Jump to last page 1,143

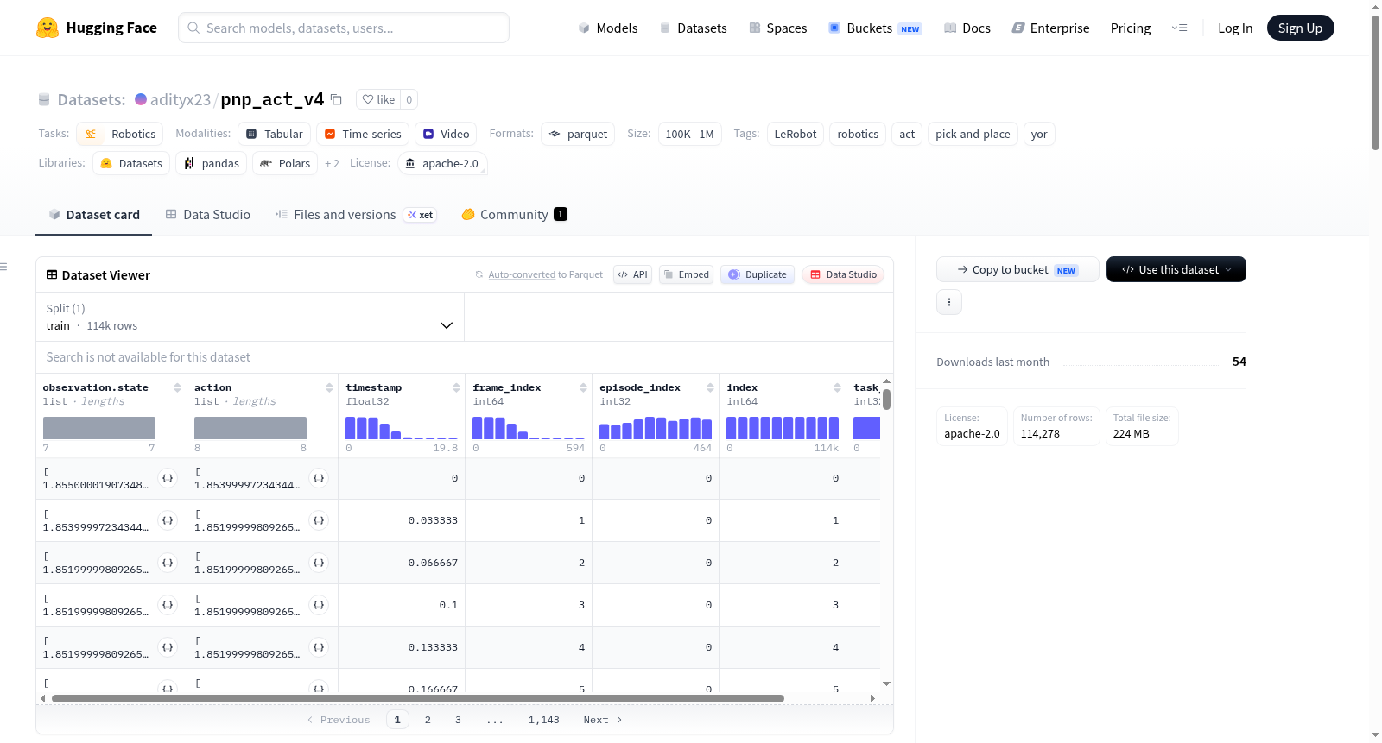(x=544, y=720)
